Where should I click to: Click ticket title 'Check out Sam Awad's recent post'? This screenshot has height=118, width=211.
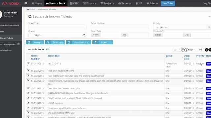click(64, 88)
